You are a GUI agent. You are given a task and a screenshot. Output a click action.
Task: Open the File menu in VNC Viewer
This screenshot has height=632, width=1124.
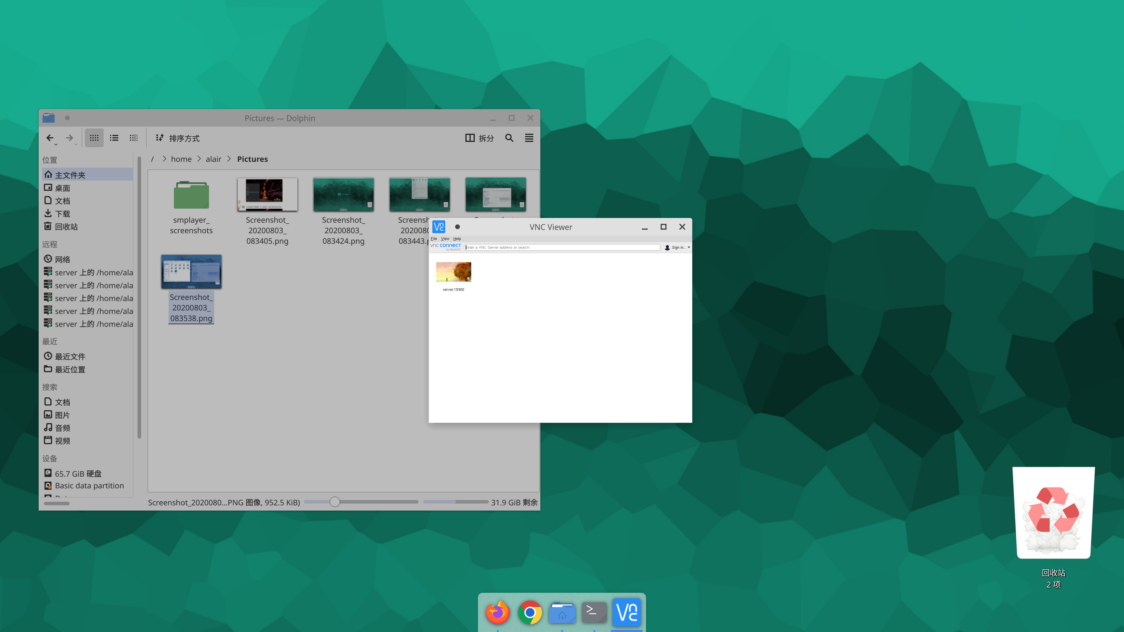pyautogui.click(x=433, y=238)
